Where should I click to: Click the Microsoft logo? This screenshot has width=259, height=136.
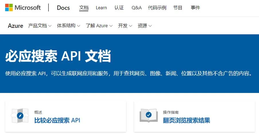pos(23,7)
